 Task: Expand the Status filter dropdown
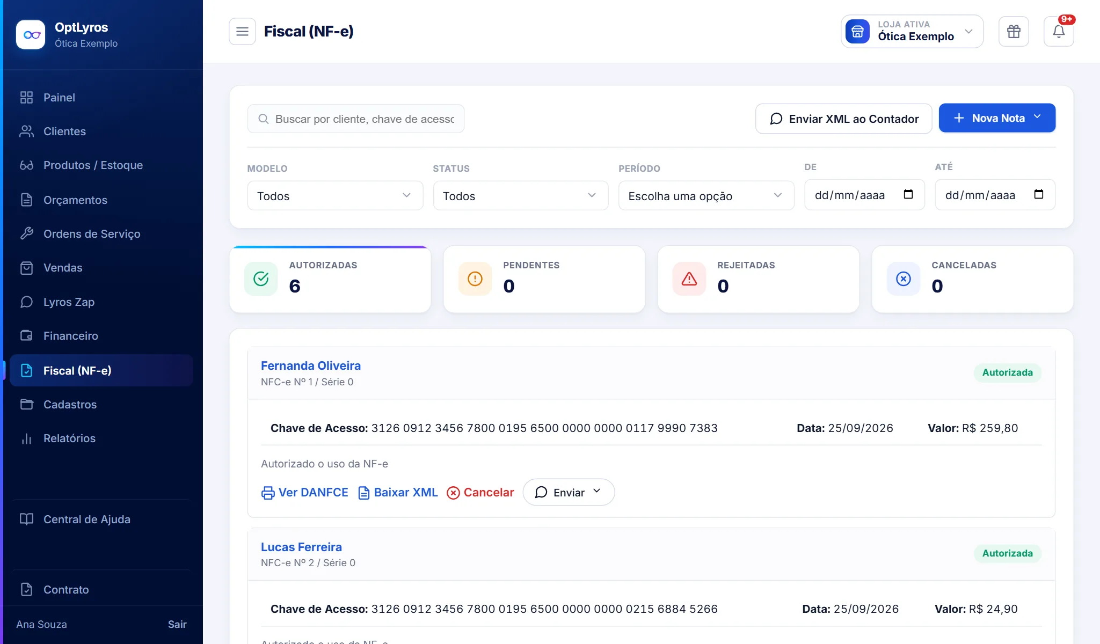(x=521, y=196)
